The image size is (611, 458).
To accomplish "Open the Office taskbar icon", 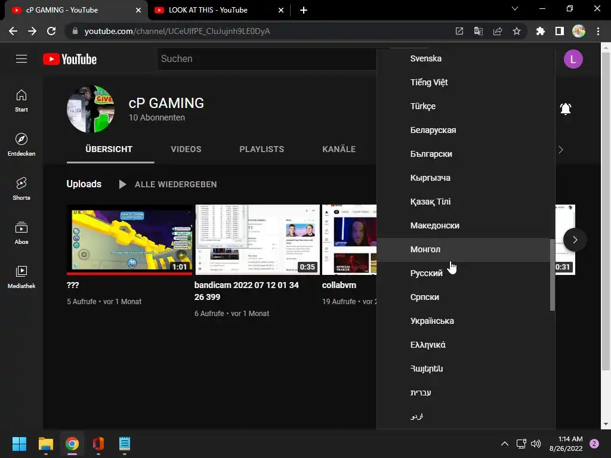I will (x=98, y=444).
